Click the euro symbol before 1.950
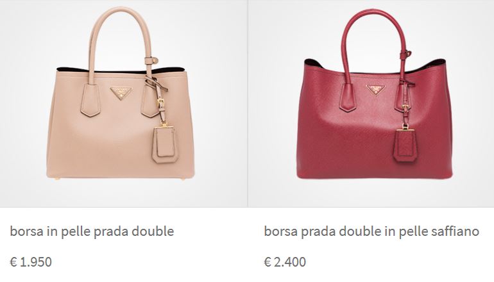The height and width of the screenshot is (282, 494). (x=13, y=262)
